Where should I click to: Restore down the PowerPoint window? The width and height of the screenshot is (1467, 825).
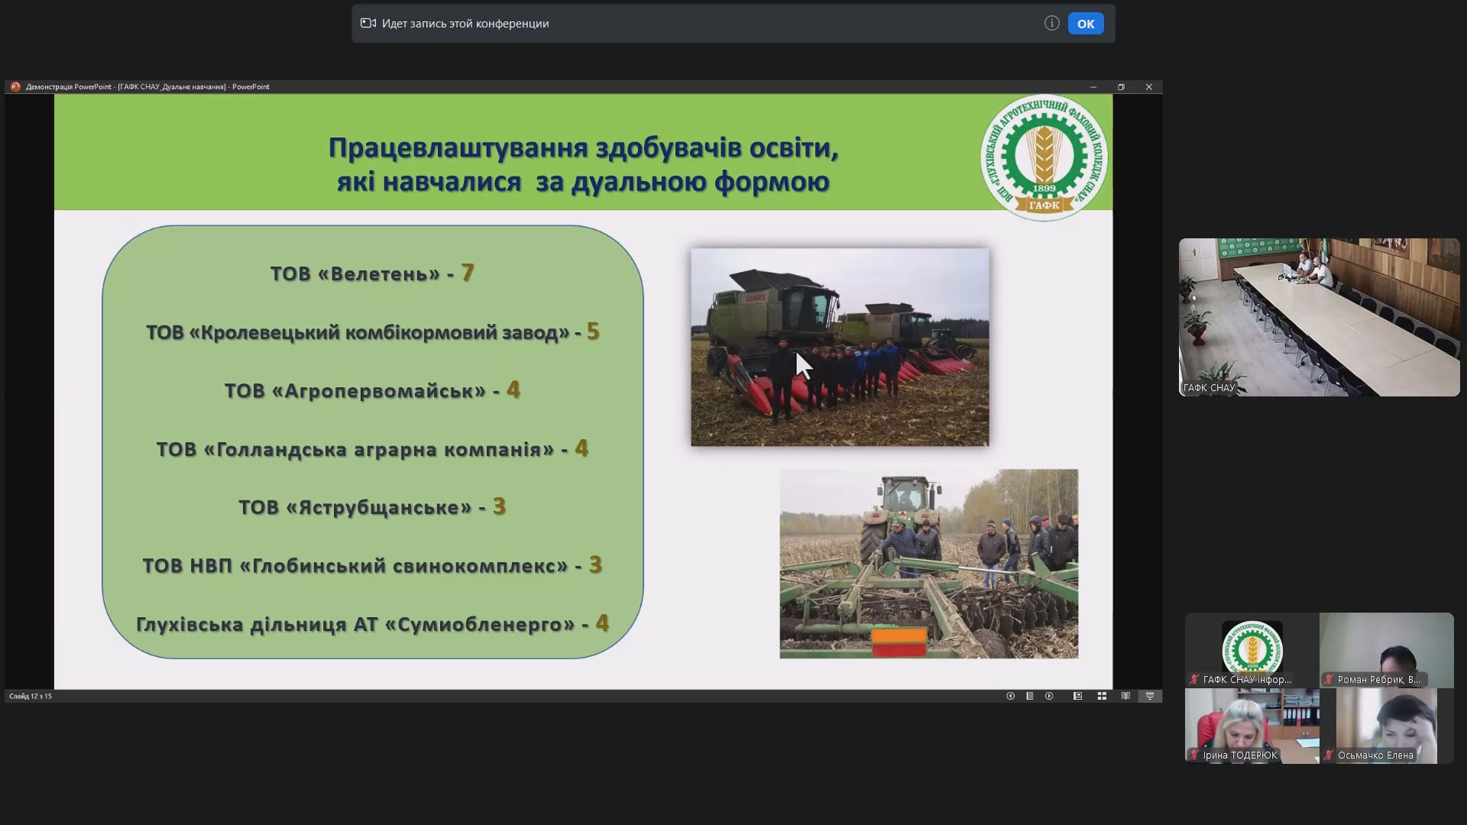(x=1121, y=87)
